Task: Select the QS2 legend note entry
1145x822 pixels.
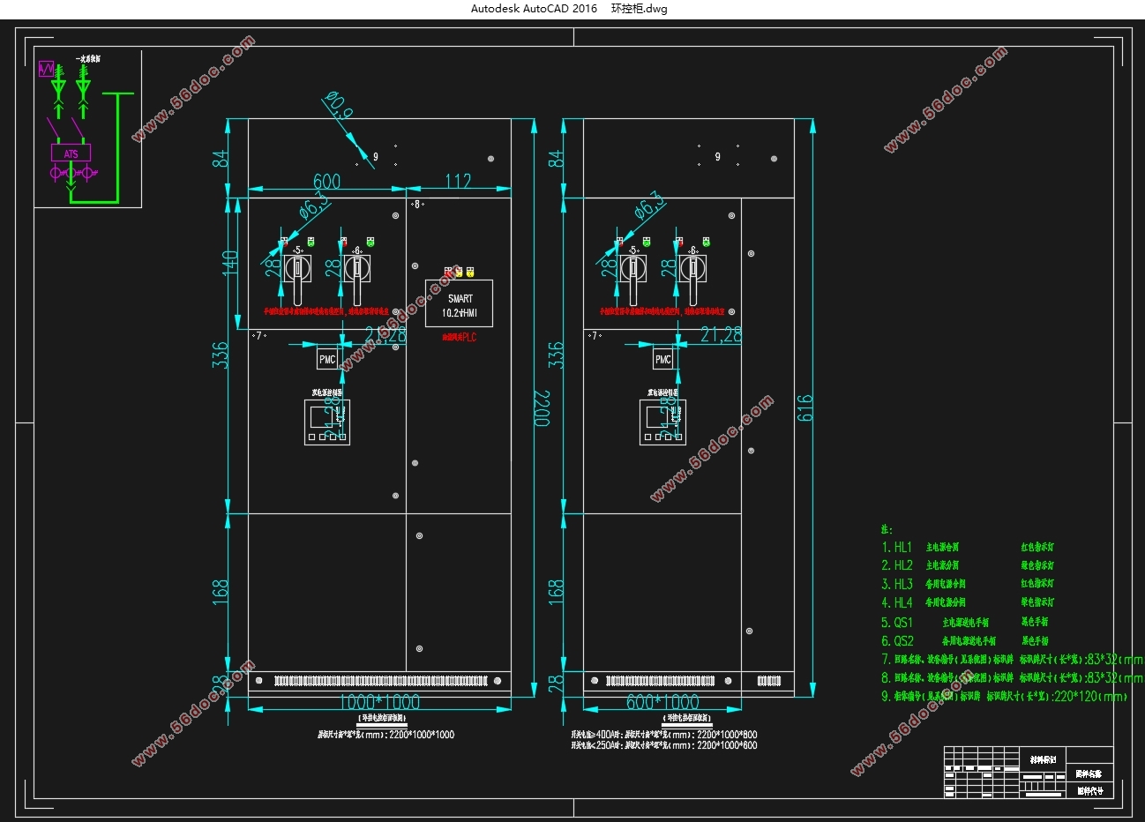Action: (898, 641)
